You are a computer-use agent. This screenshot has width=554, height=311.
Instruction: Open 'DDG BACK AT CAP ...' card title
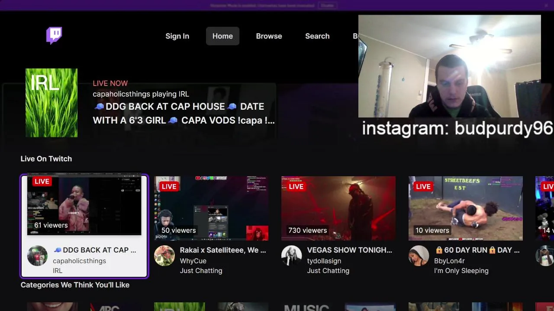click(94, 250)
